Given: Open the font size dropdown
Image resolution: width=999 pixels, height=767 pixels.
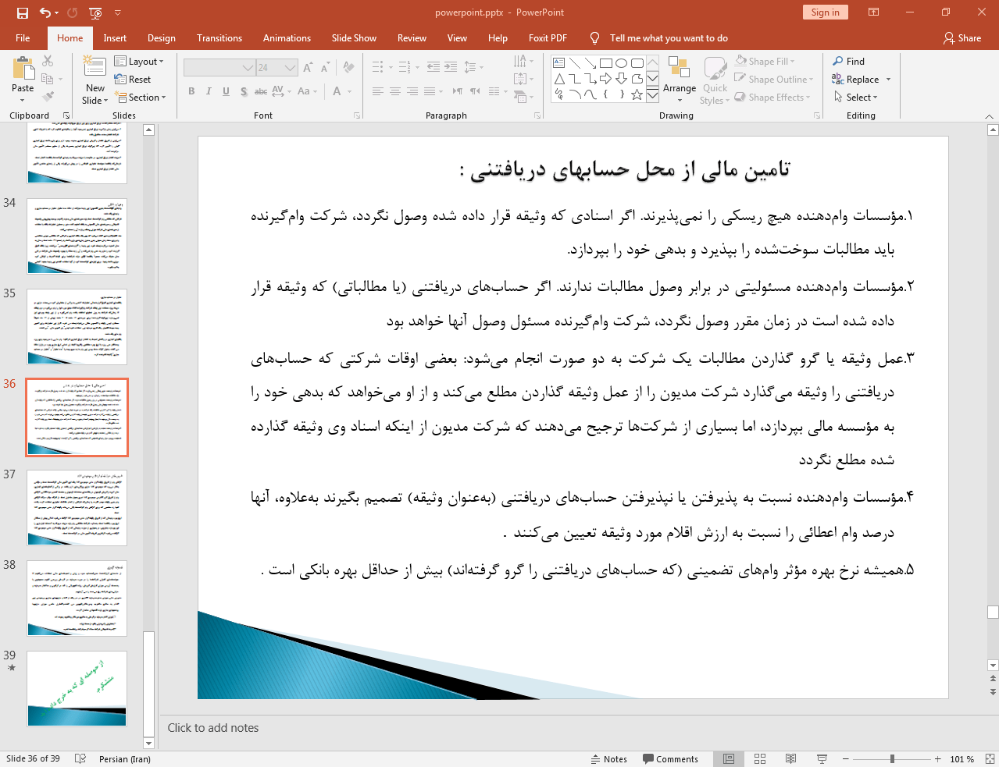Looking at the screenshot, I should pyautogui.click(x=291, y=68).
